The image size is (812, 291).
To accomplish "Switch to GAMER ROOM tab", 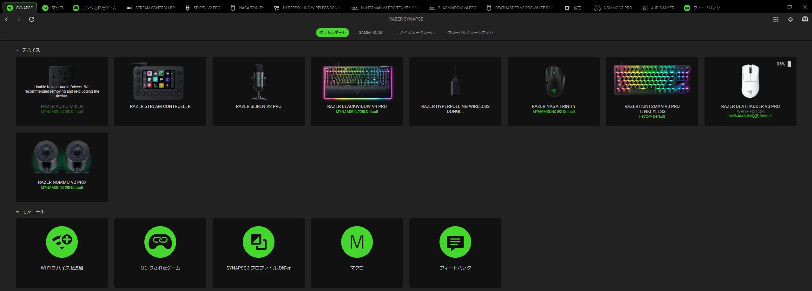I will tap(371, 33).
